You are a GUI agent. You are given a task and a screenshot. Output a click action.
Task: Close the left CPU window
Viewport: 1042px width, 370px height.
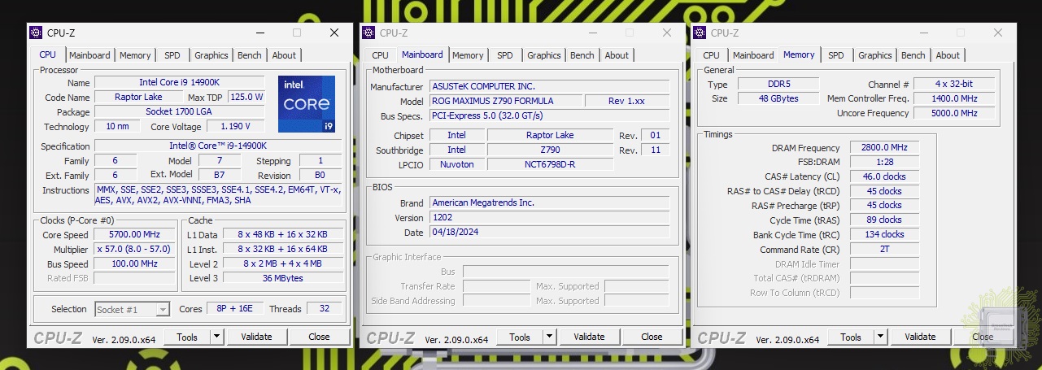334,33
